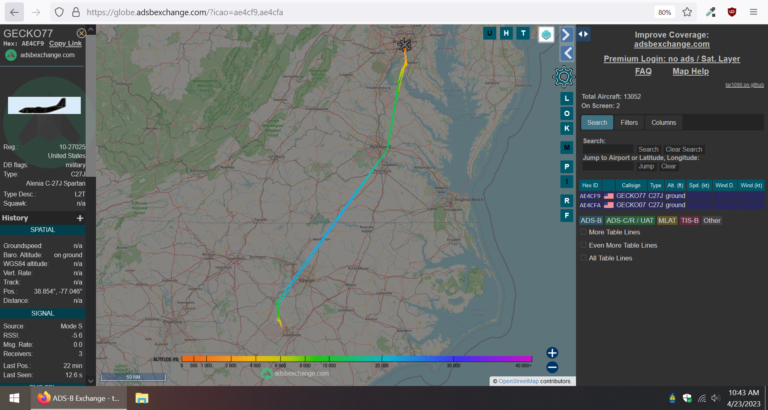Screen dimensions: 768x410
Task: Toggle the Other source filter
Action: click(x=712, y=220)
